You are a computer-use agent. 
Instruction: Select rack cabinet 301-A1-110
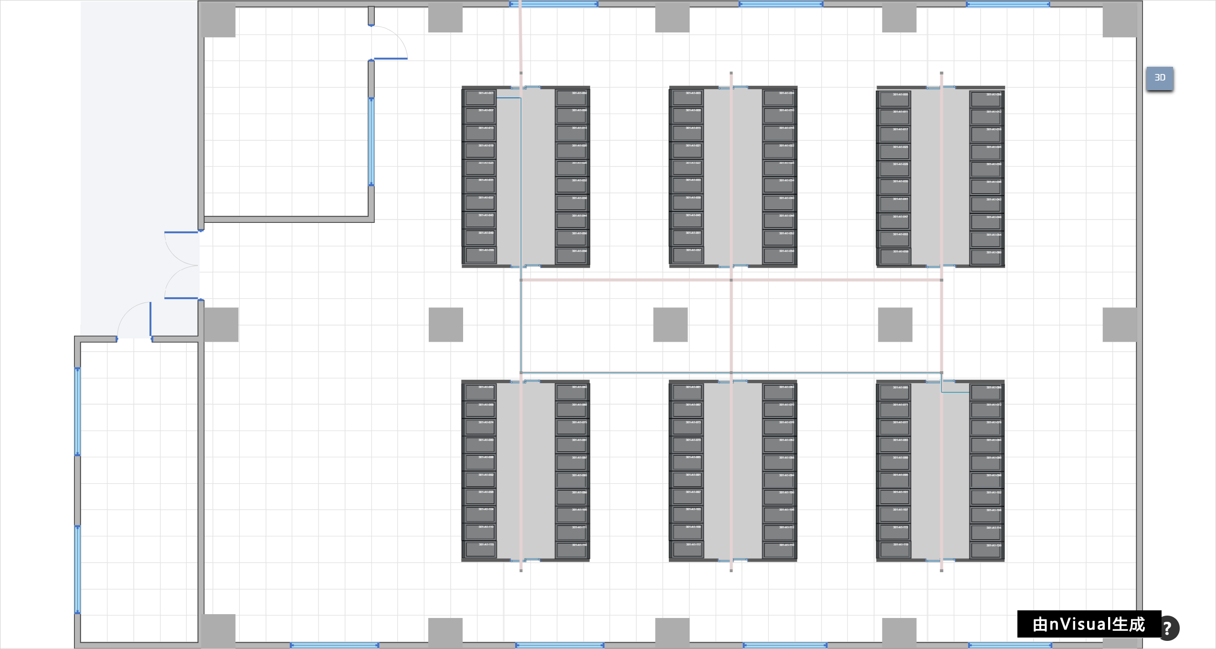pos(480,532)
